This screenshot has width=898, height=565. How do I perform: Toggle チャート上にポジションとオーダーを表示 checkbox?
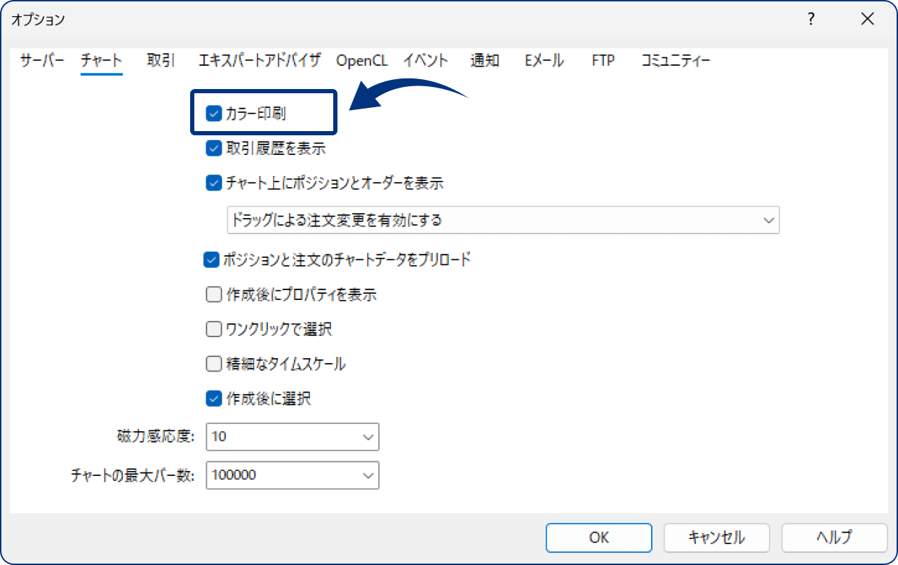(x=213, y=183)
